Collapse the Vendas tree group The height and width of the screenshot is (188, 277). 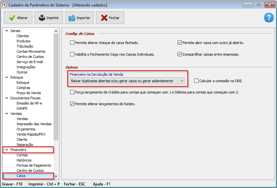tap(6, 114)
